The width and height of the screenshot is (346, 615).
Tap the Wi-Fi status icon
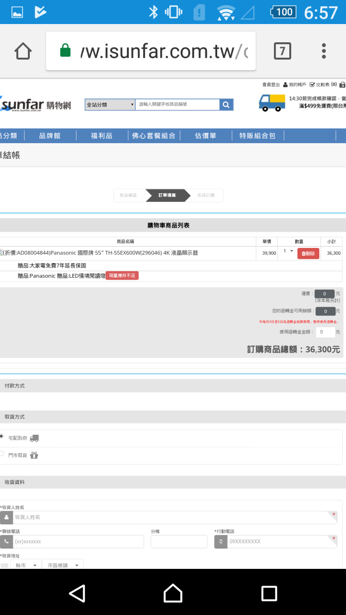(225, 12)
